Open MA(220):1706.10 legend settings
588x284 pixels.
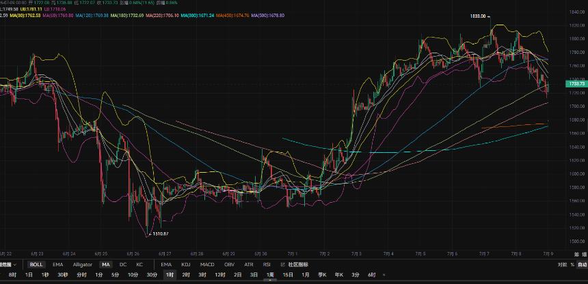pos(161,16)
